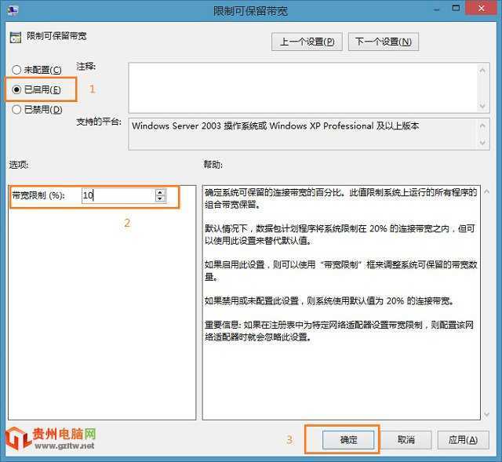Click 上一个设置(P) button
The width and height of the screenshot is (502, 462).
(x=307, y=42)
